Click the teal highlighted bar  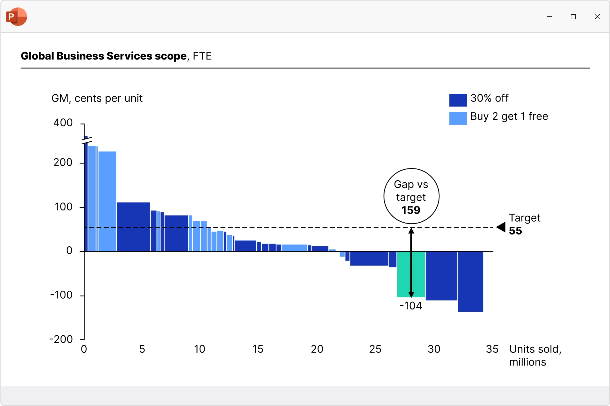click(x=411, y=274)
